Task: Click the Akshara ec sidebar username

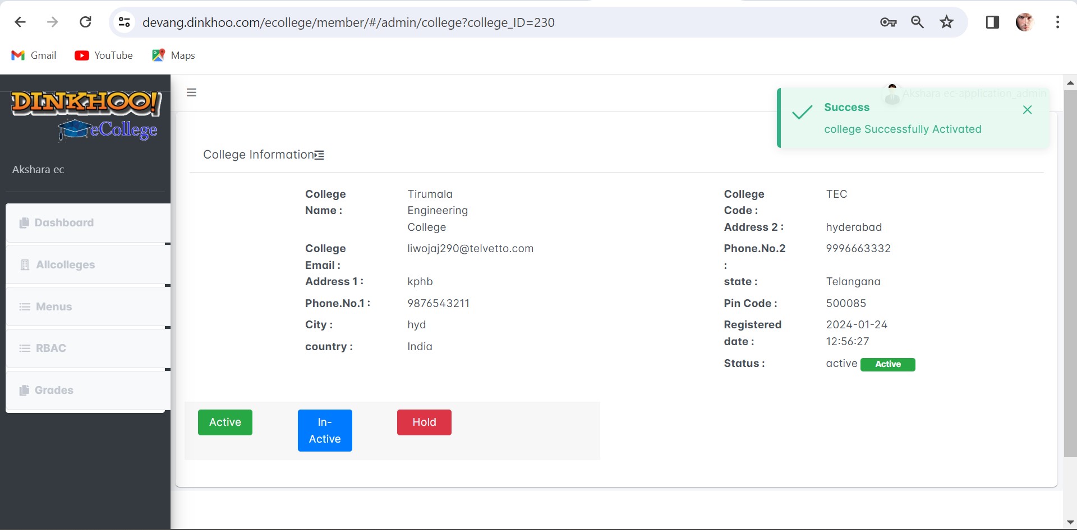Action: click(38, 170)
